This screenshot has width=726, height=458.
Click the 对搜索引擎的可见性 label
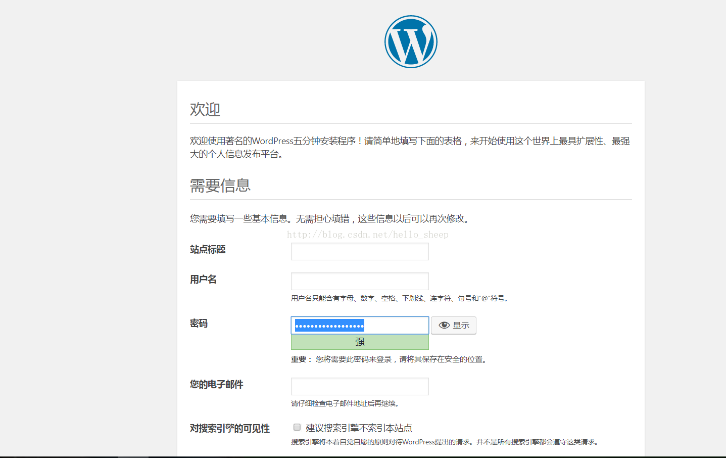point(230,428)
